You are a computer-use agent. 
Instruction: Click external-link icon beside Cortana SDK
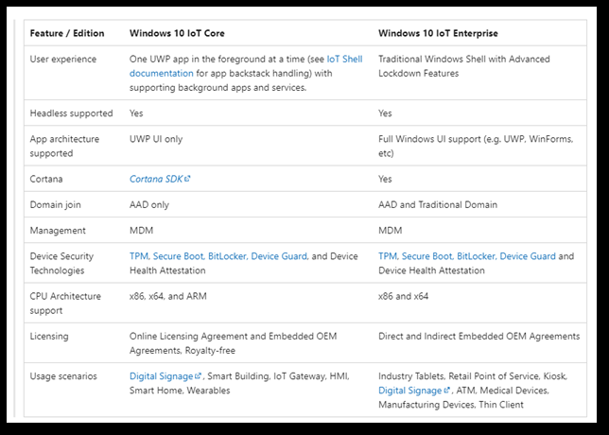coord(187,178)
